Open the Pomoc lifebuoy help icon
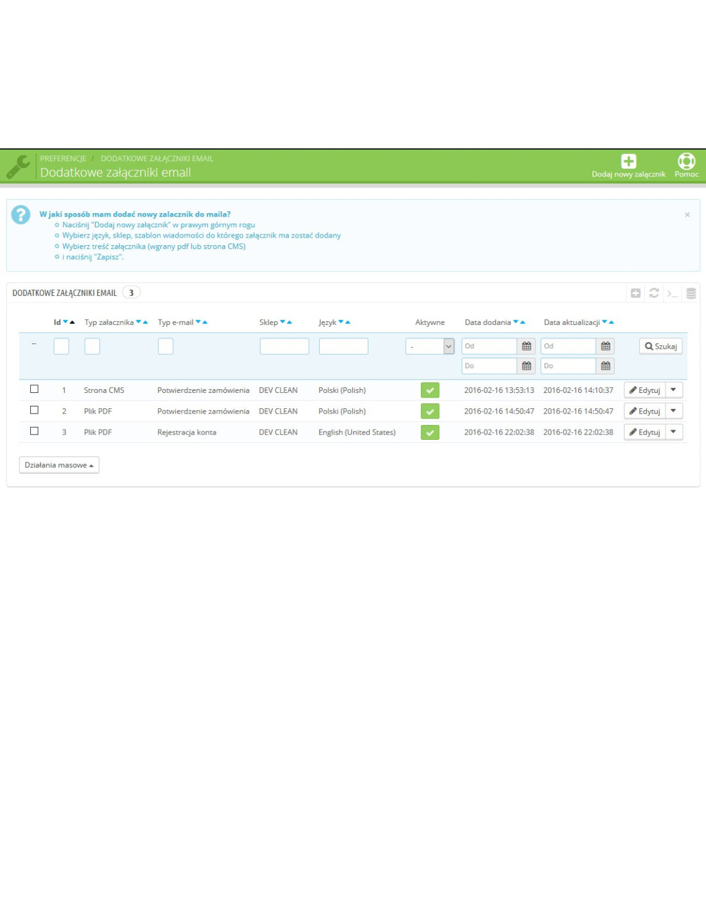Viewport: 706px width, 913px height. point(686,161)
